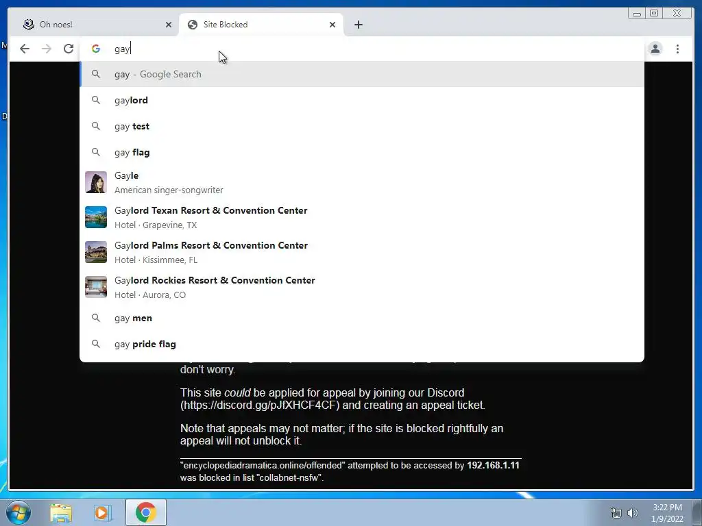Open Chrome's three-dot menu
This screenshot has height=526, width=702.
pos(677,49)
